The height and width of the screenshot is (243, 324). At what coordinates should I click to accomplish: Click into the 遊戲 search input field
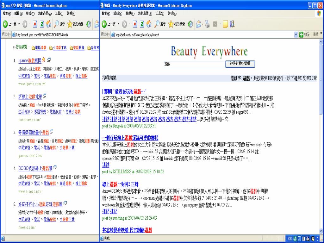coord(194,64)
